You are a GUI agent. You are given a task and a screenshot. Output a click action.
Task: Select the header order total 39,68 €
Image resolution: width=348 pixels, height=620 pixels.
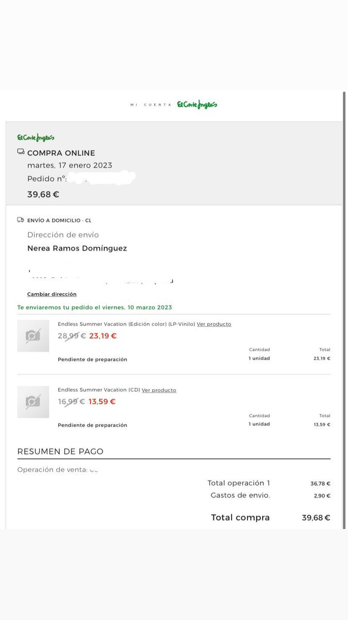pos(43,194)
